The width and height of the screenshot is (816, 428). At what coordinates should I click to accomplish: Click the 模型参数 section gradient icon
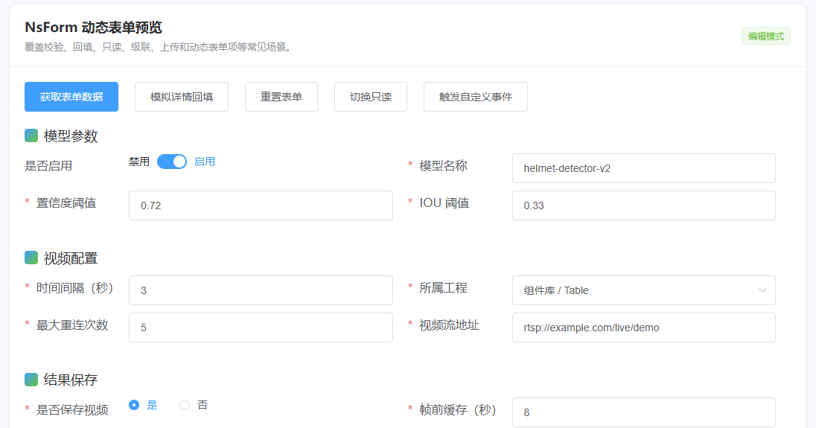(x=31, y=135)
